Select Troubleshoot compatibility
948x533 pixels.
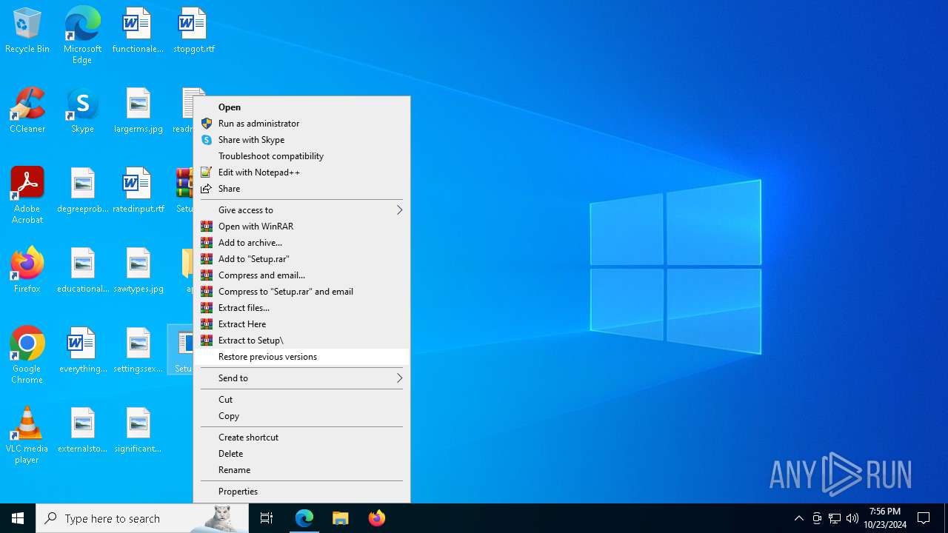302,156
